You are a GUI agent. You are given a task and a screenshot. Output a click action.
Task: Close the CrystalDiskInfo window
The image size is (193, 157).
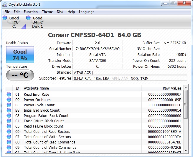point(184,3)
